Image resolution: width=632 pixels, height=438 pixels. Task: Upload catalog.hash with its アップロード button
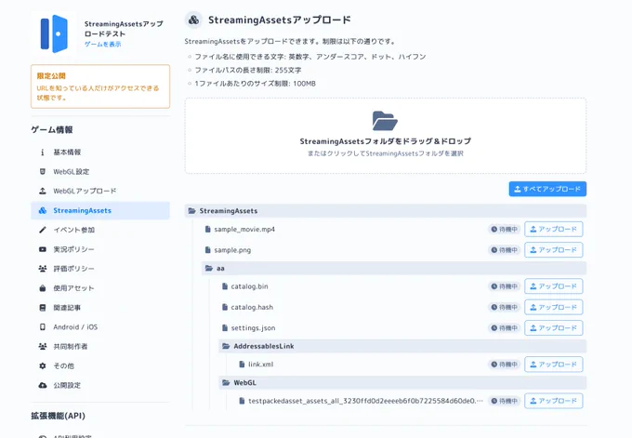553,307
